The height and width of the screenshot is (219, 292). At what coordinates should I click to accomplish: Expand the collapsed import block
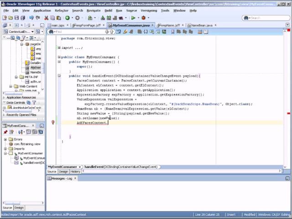(x=59, y=47)
